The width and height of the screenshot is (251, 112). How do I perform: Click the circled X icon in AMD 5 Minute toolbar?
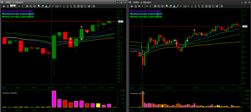point(94,6)
